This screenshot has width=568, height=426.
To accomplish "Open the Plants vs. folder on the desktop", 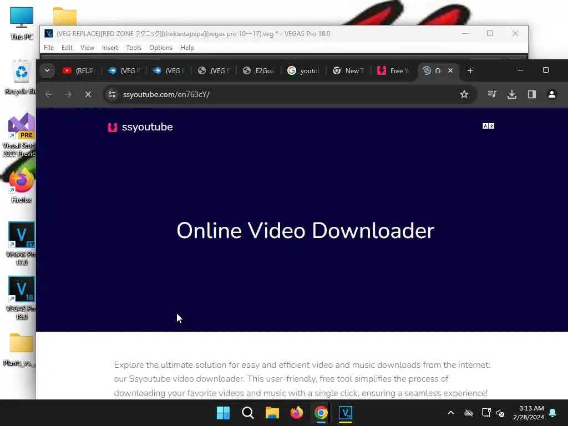I will click(20, 349).
